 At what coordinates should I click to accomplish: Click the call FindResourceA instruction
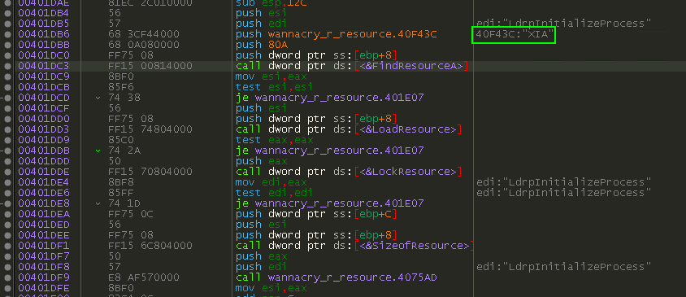(352, 66)
